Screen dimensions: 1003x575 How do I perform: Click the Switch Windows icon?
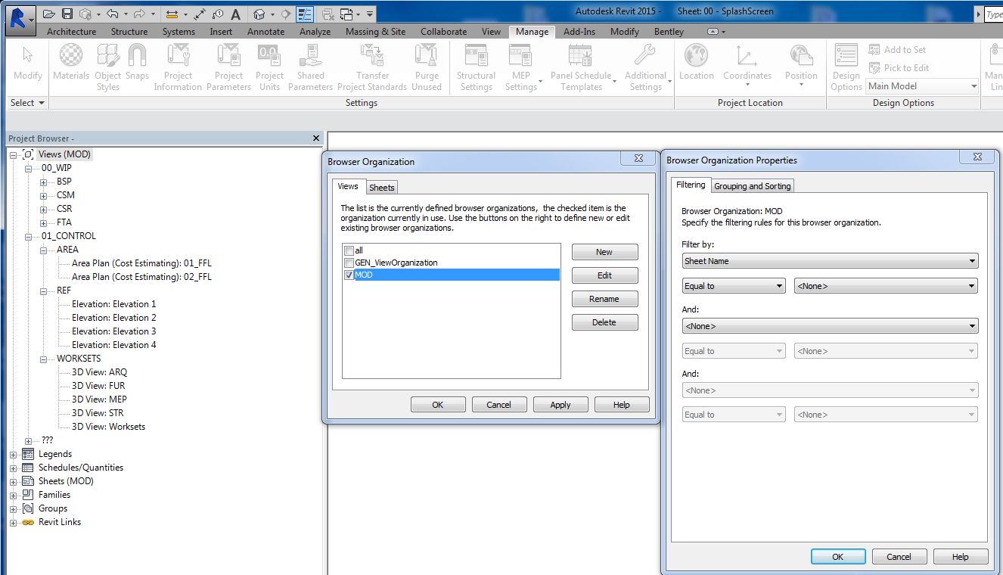[x=346, y=14]
